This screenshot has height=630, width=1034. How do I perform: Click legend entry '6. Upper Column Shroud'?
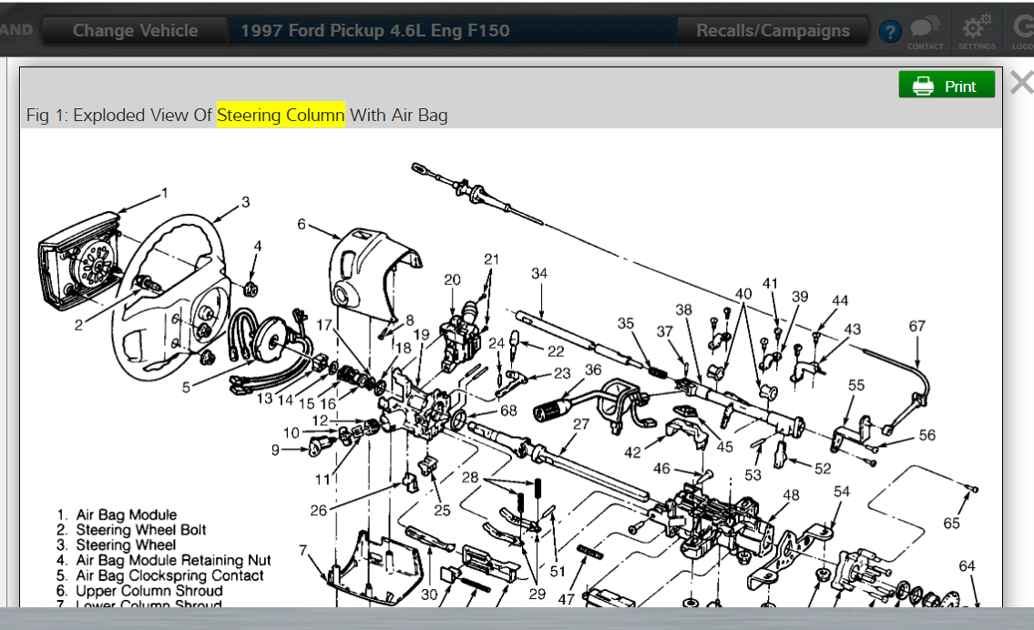tap(139, 591)
